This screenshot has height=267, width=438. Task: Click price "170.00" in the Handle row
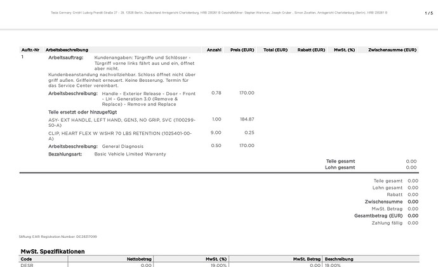tap(247, 93)
